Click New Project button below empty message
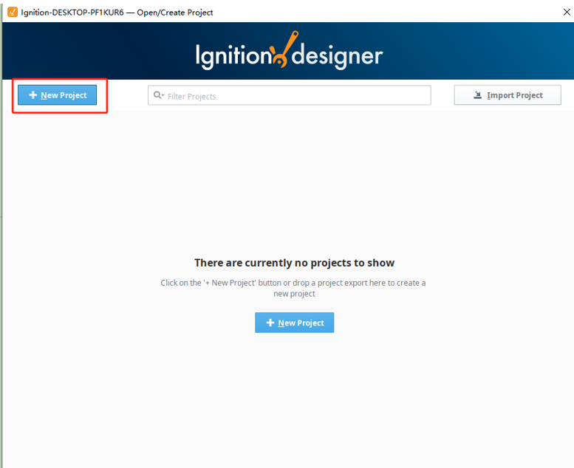574x468 pixels. [294, 323]
